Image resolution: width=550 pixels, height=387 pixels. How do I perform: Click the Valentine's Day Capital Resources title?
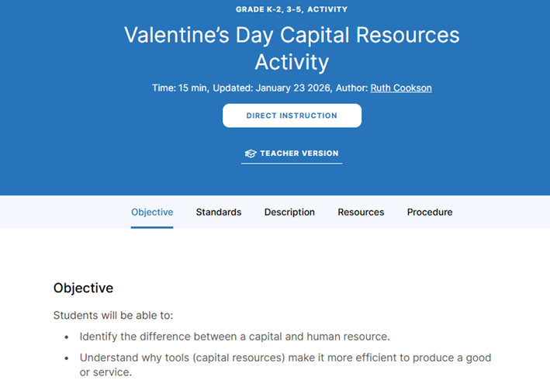tap(292, 48)
